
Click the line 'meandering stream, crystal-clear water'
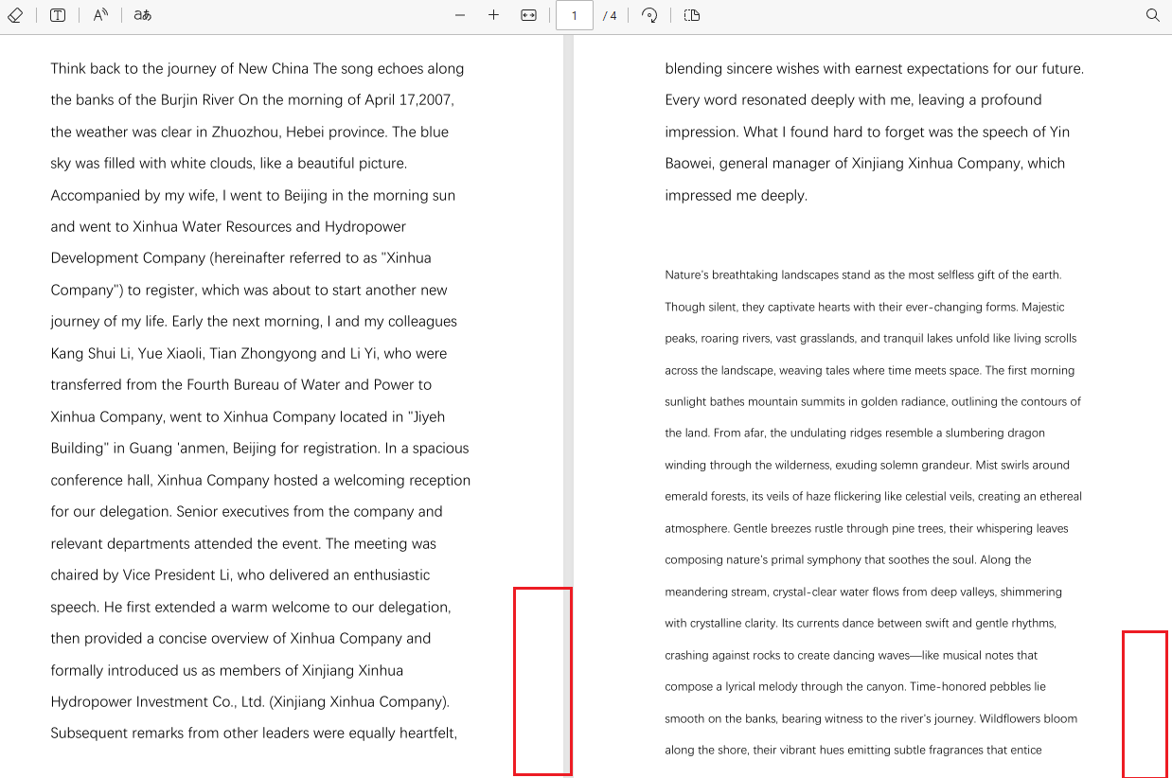coord(863,592)
